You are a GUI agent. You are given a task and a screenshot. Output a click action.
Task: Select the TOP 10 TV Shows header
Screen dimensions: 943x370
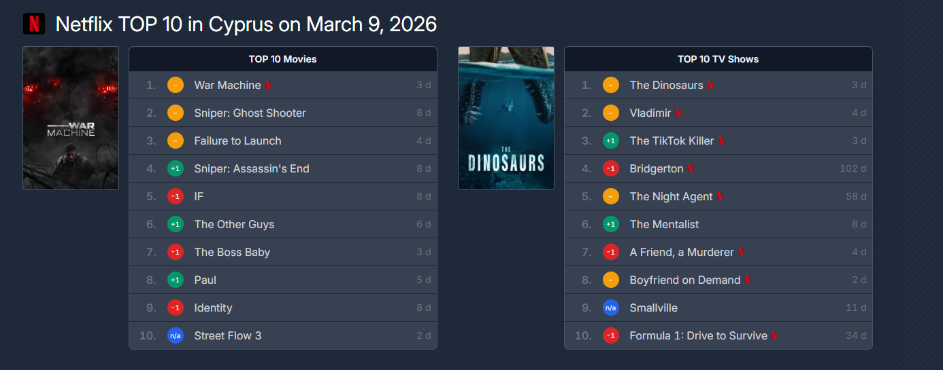[x=718, y=59]
